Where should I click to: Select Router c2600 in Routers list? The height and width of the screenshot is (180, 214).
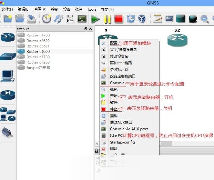[55, 41]
